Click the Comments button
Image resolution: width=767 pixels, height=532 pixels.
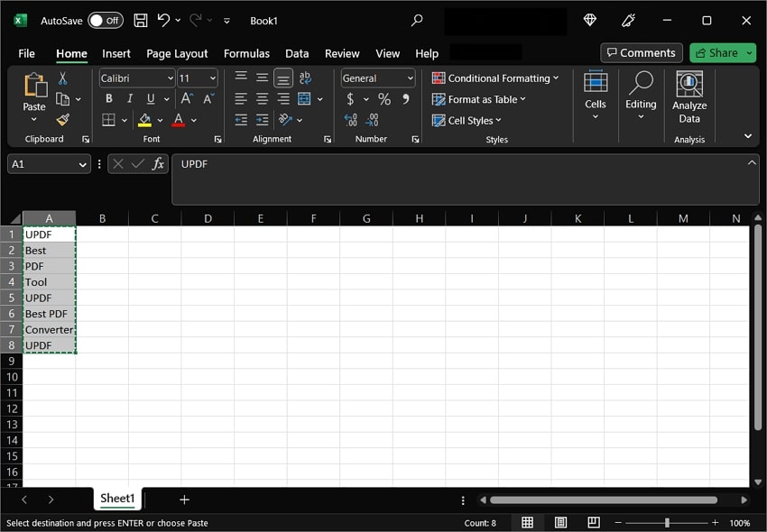(x=642, y=53)
